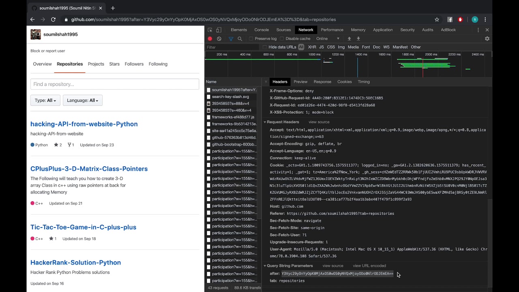Open a new browser tab
The width and height of the screenshot is (519, 292).
tap(113, 8)
